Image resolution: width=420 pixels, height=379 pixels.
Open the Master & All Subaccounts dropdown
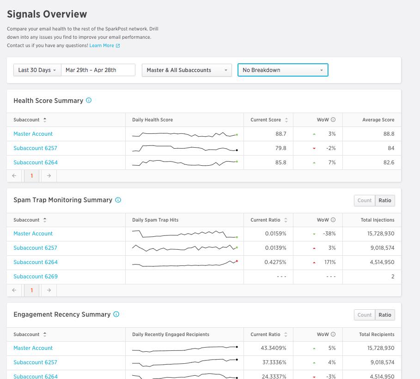(x=187, y=70)
